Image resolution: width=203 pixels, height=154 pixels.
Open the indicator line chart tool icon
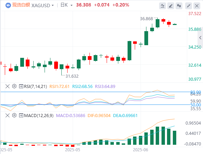coord(163,6)
